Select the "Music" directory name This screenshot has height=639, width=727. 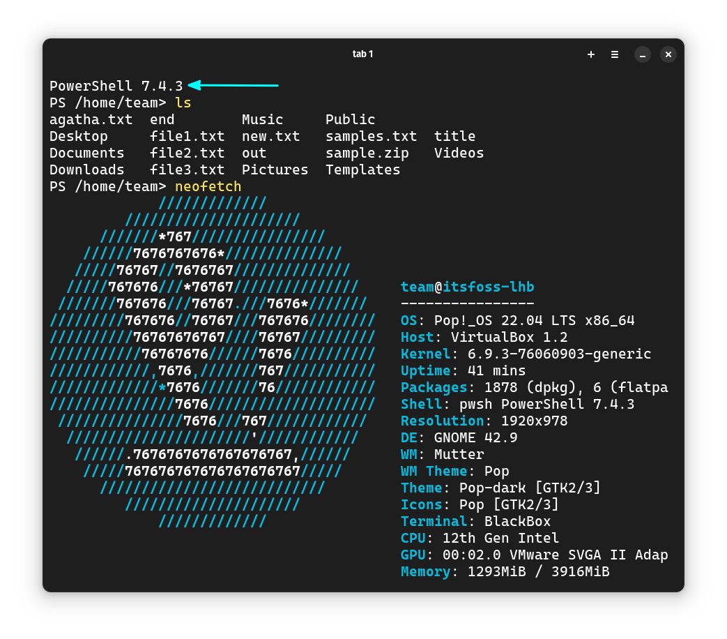(262, 119)
